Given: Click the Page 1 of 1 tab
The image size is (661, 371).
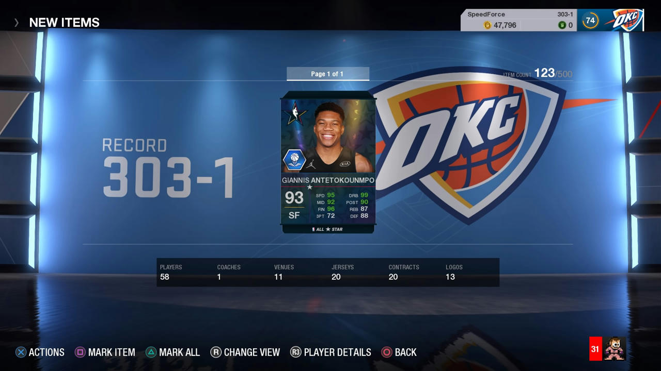Looking at the screenshot, I should [x=328, y=74].
